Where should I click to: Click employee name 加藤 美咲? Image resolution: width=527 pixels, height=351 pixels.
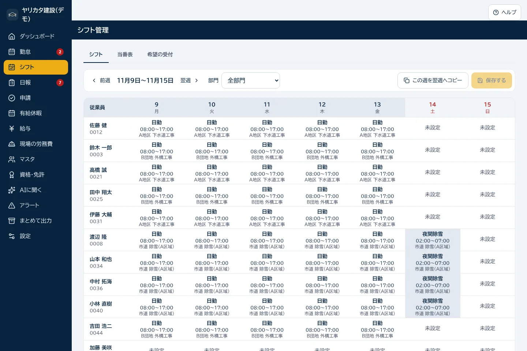pos(101,348)
